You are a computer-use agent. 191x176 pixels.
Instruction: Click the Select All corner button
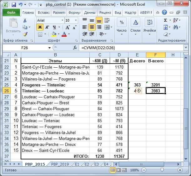point(7,55)
